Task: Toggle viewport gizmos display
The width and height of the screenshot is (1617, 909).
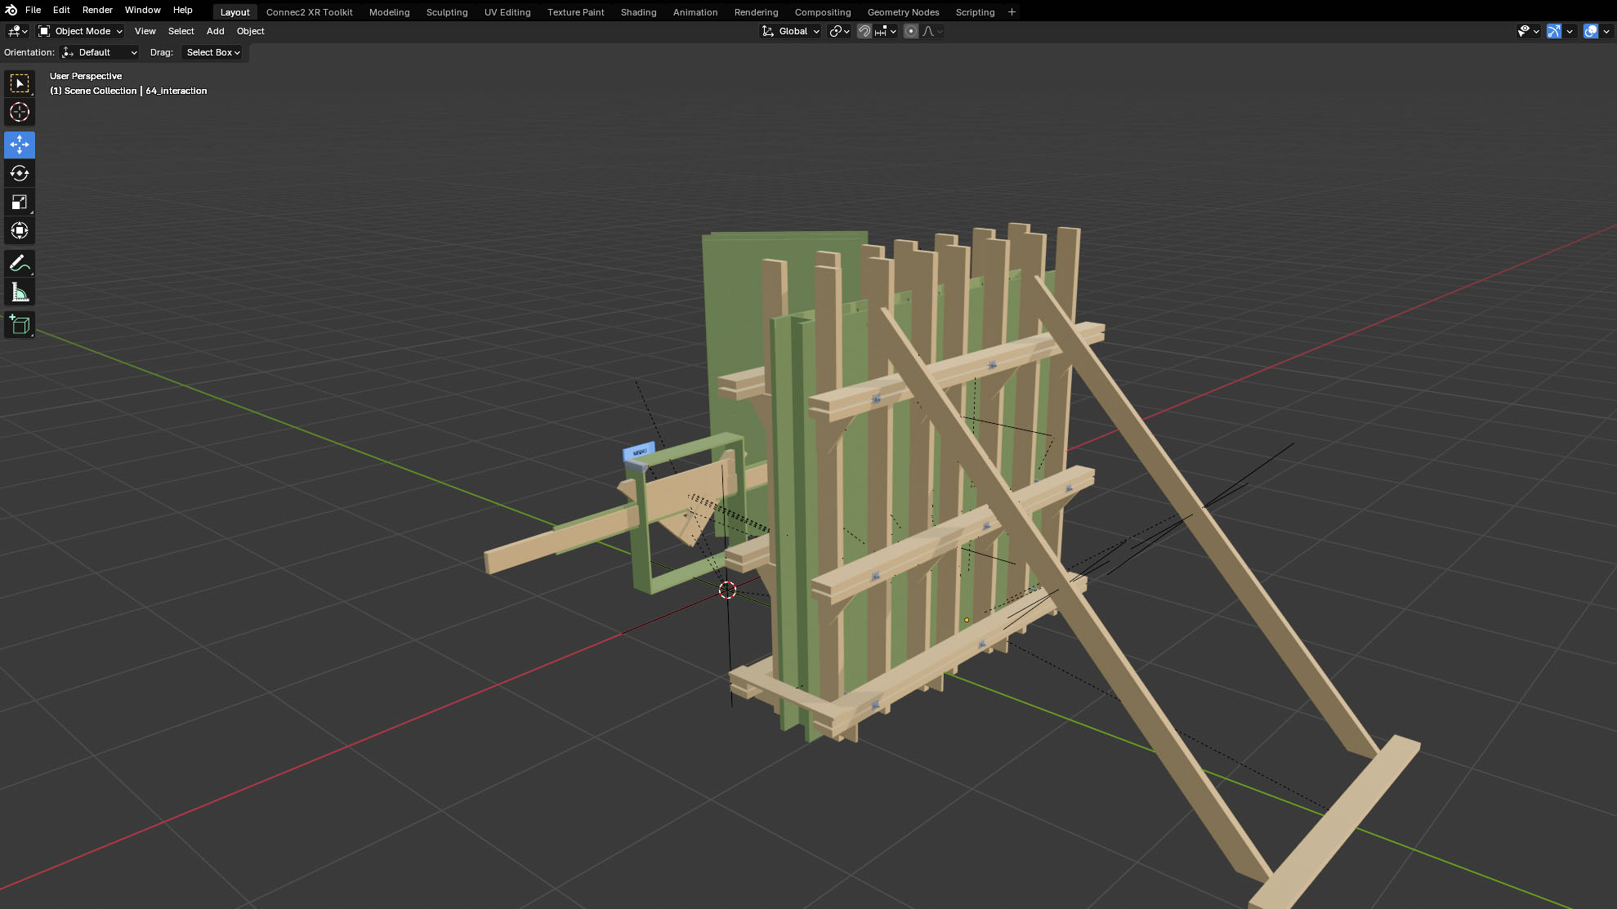Action: 1554,31
